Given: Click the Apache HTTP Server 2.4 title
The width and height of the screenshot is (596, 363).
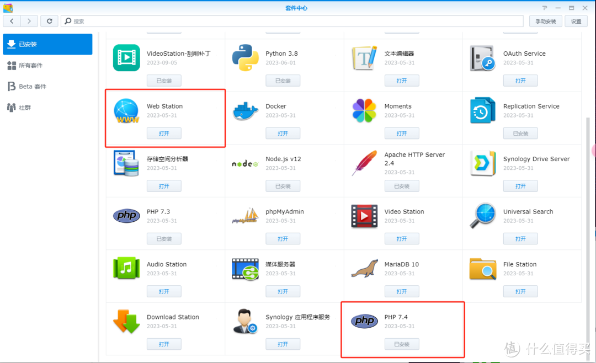Looking at the screenshot, I should click(x=414, y=159).
